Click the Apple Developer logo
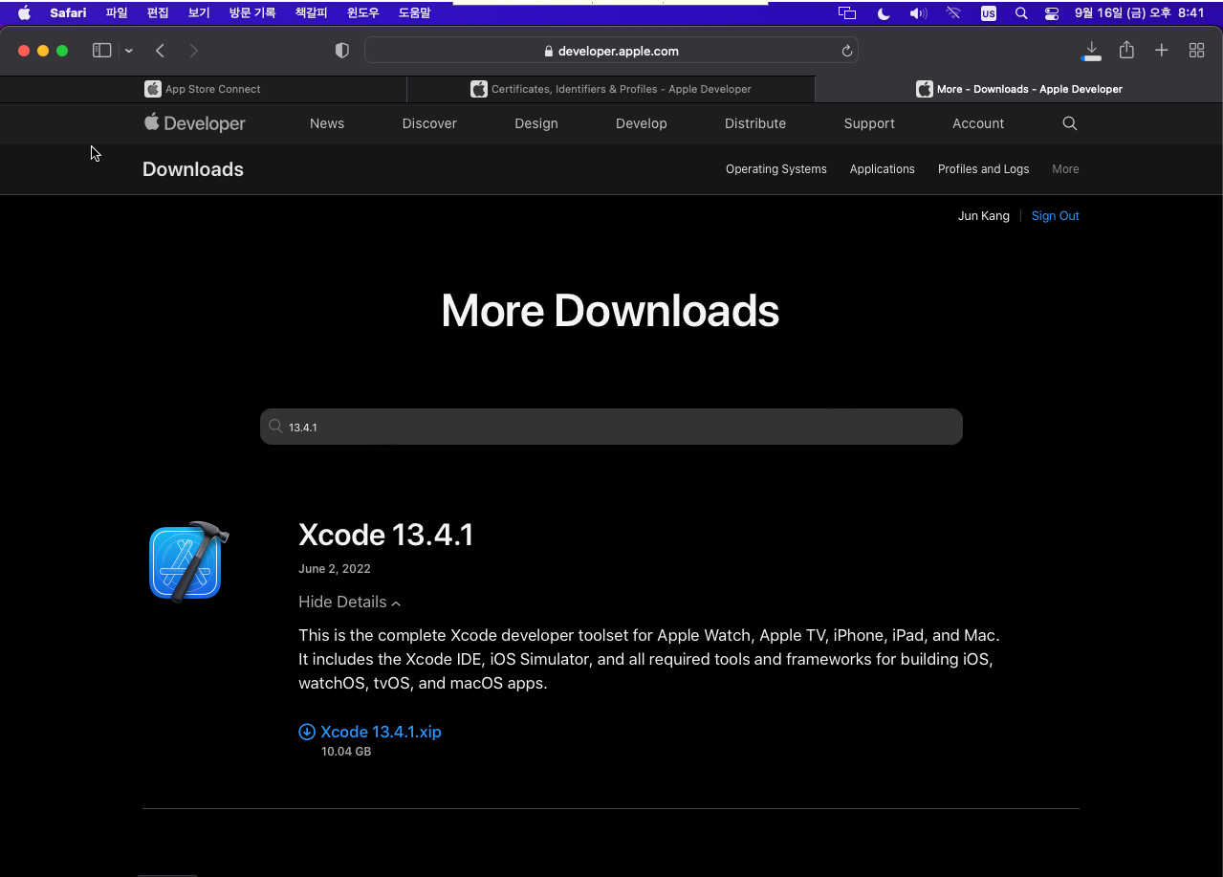Viewport: 1223px width, 877px height. (x=195, y=123)
